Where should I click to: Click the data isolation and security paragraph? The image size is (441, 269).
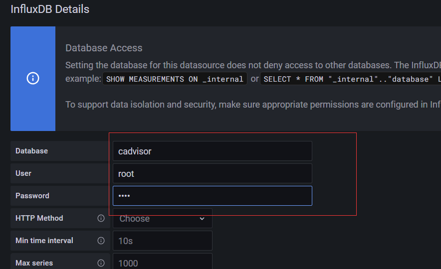point(253,105)
